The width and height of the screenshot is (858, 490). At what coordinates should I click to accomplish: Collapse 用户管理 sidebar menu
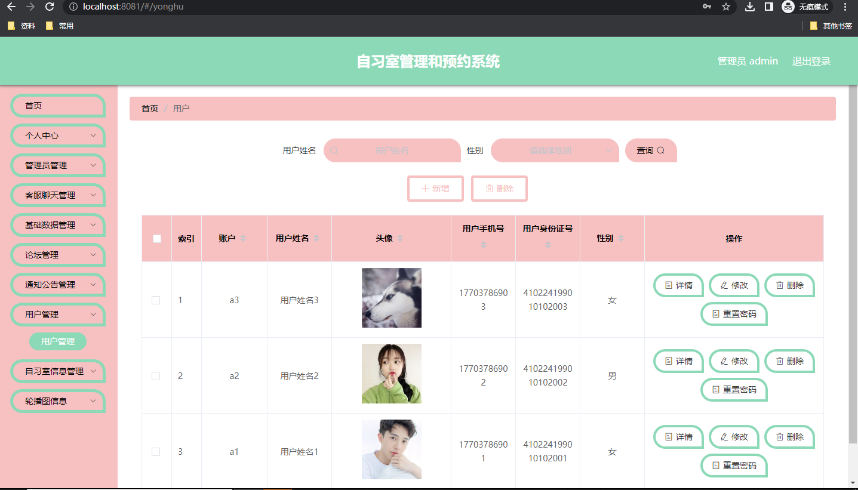[58, 315]
